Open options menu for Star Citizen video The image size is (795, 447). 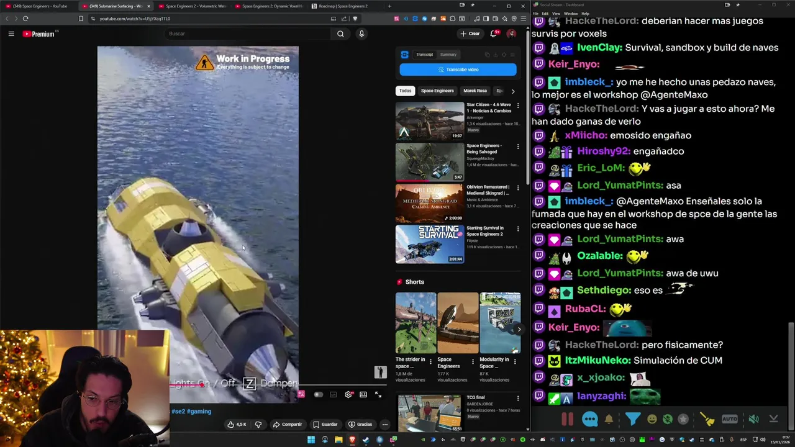click(x=518, y=105)
